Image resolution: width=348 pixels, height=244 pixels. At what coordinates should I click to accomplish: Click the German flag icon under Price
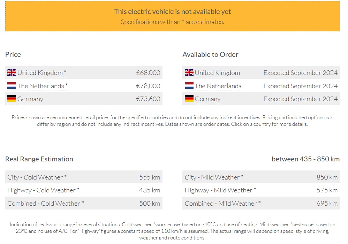(x=12, y=99)
